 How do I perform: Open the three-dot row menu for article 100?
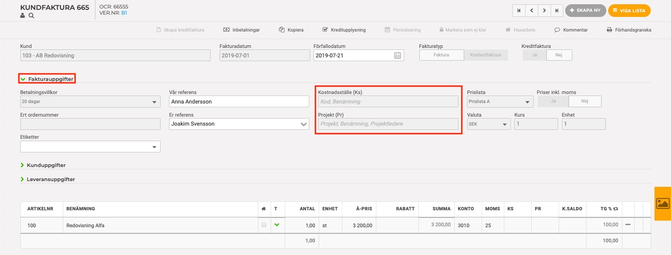[628, 225]
